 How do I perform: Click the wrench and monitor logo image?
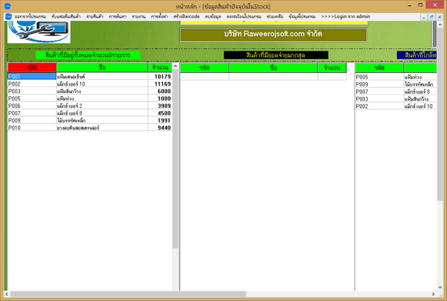39,32
